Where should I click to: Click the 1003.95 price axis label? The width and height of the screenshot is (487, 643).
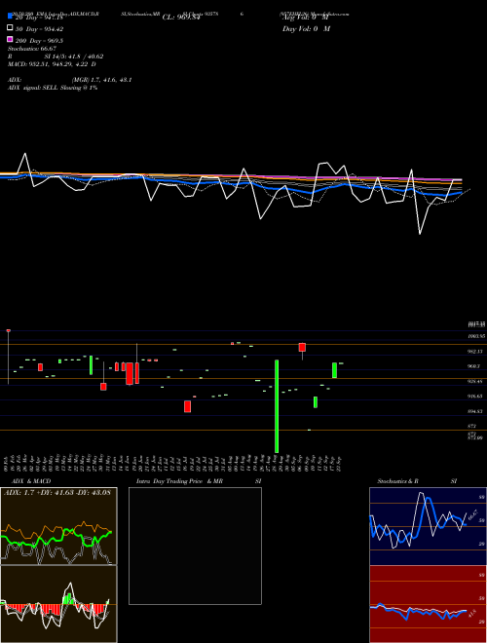[x=476, y=336]
